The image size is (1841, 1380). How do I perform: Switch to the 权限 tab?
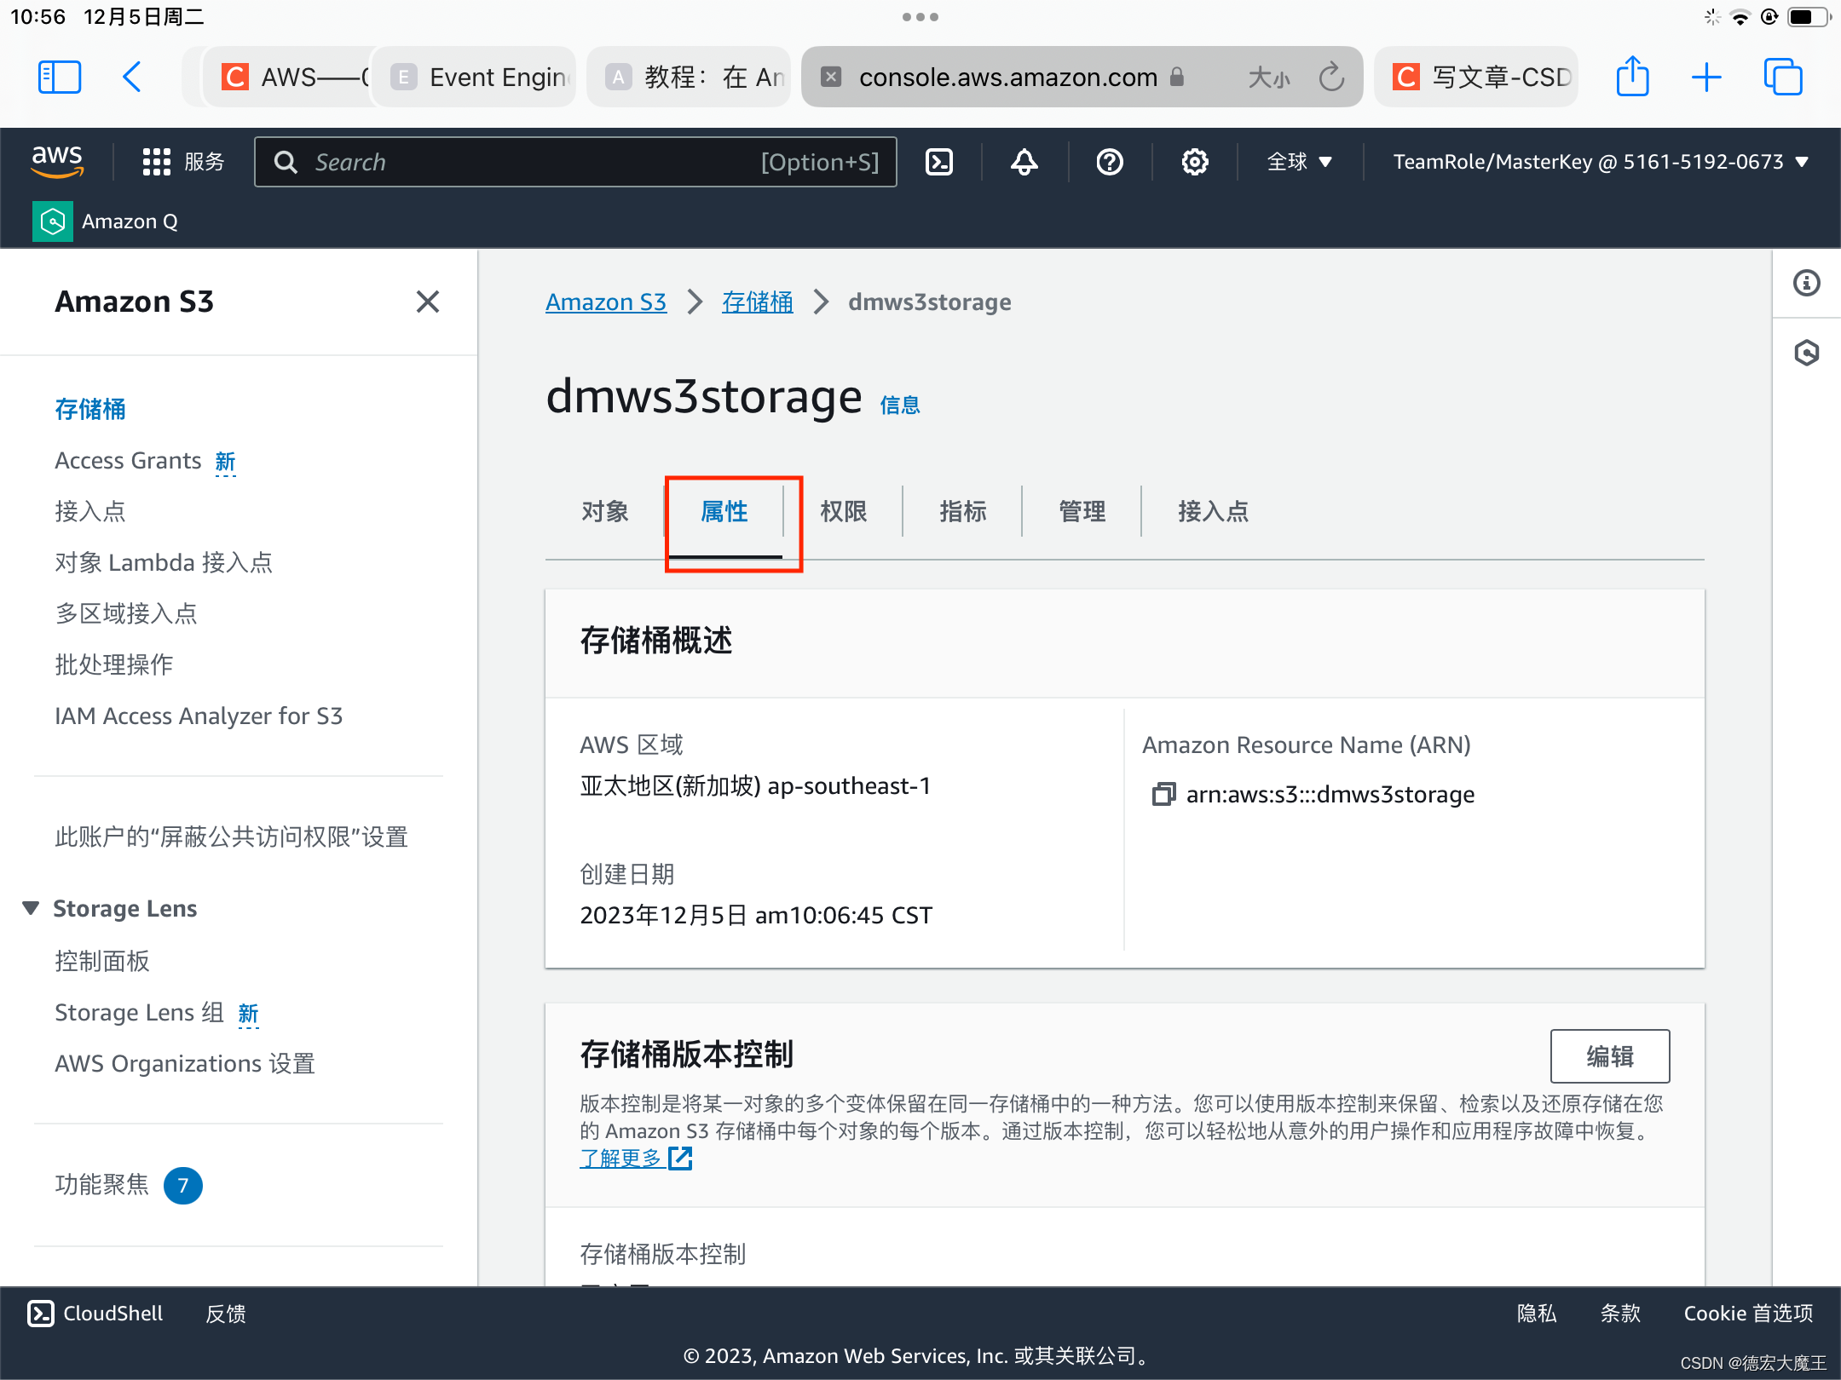tap(844, 511)
